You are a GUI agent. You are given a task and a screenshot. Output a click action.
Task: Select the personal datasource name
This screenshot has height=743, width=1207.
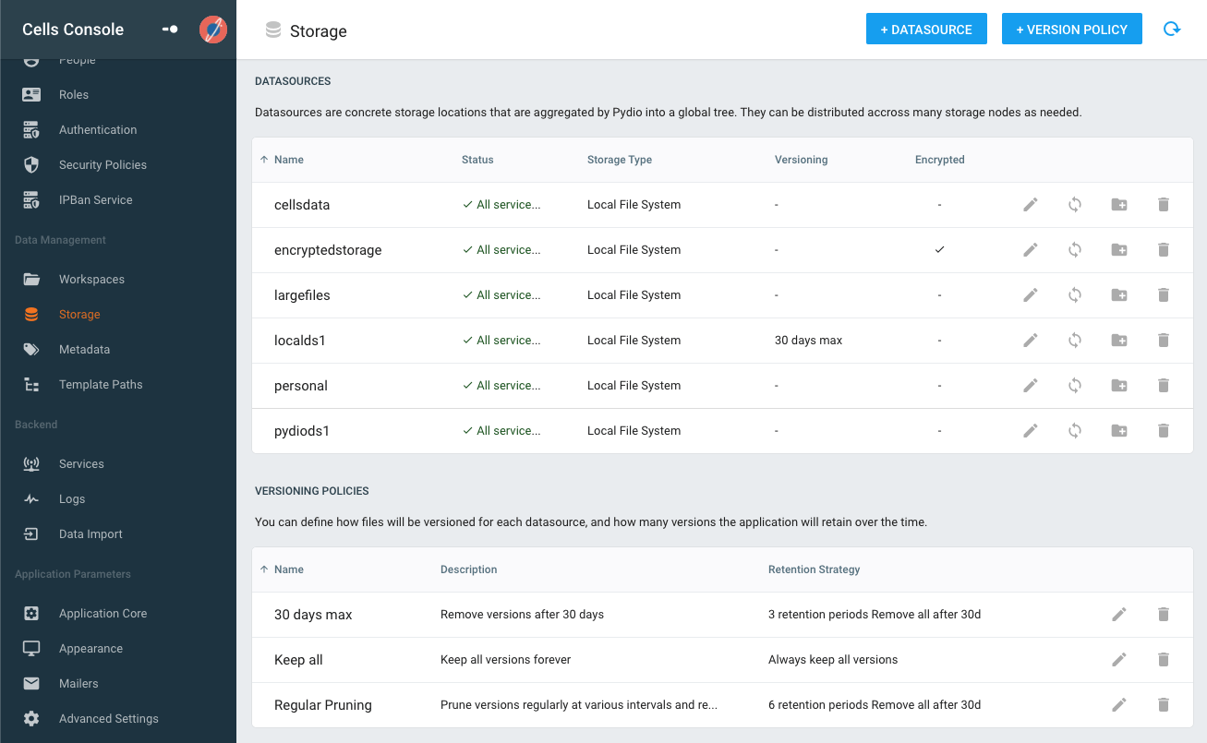[x=301, y=386]
